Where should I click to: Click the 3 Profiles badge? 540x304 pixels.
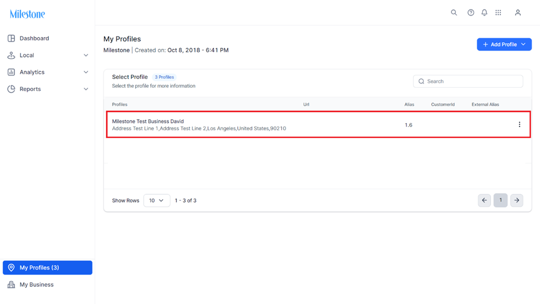click(x=164, y=77)
